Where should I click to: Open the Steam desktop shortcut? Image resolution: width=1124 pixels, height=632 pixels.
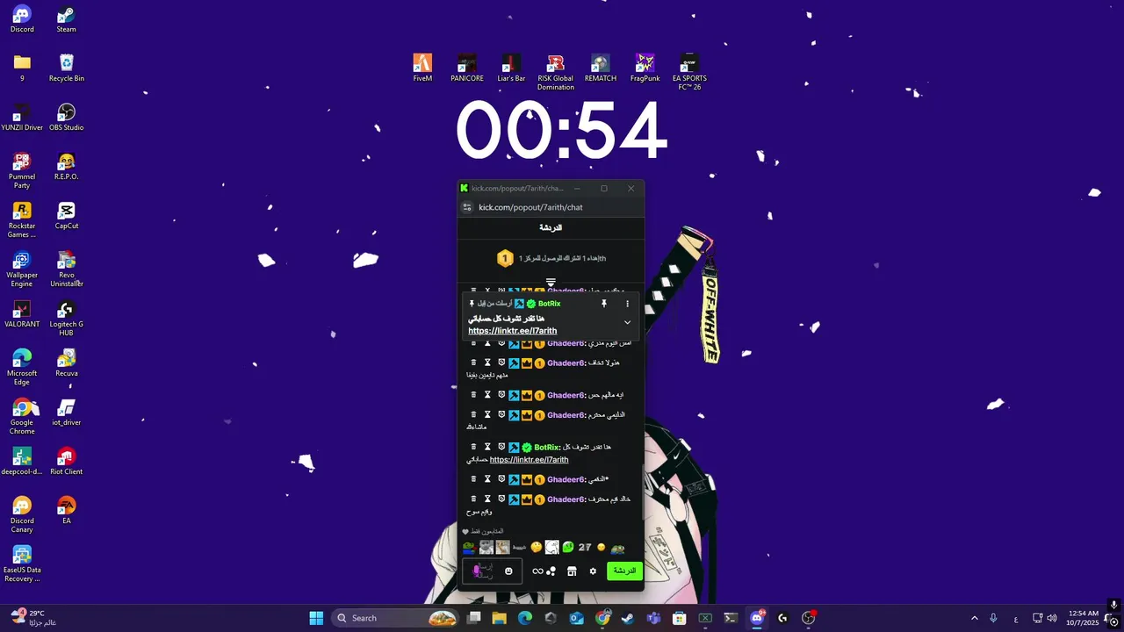click(66, 19)
